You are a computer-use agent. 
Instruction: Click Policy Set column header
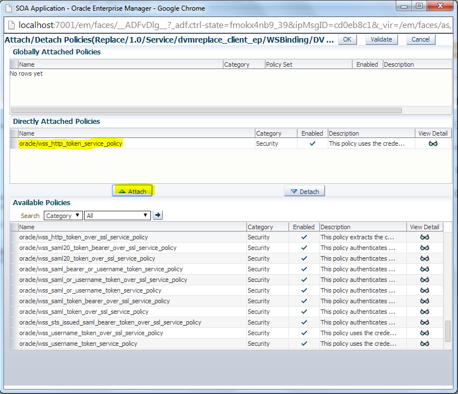click(x=309, y=64)
